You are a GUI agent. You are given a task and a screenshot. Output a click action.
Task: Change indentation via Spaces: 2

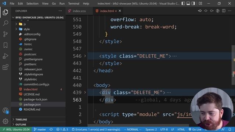click(x=151, y=129)
